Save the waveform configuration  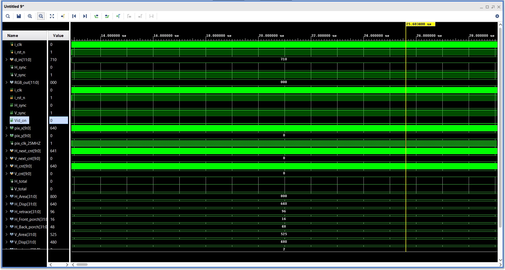[18, 16]
